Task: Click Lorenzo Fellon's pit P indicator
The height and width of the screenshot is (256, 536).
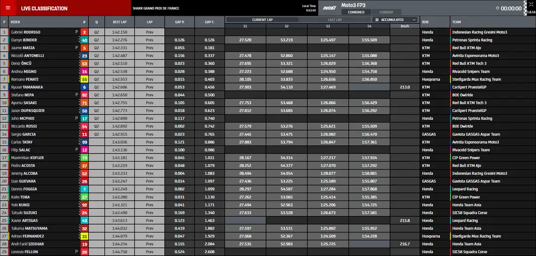Action: point(76,252)
